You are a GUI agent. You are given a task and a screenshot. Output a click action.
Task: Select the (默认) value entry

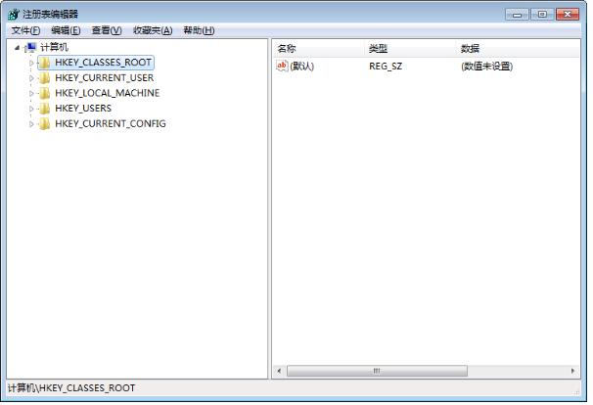pos(301,67)
